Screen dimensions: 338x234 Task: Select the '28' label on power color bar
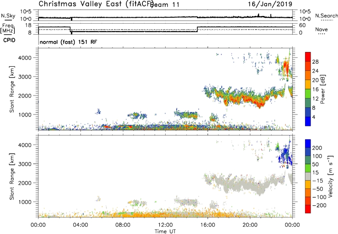315,62
